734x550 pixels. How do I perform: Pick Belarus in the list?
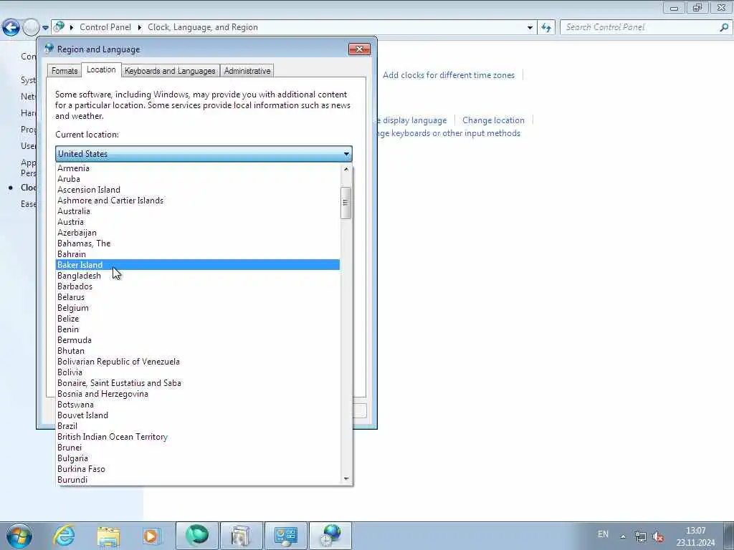tap(198, 297)
